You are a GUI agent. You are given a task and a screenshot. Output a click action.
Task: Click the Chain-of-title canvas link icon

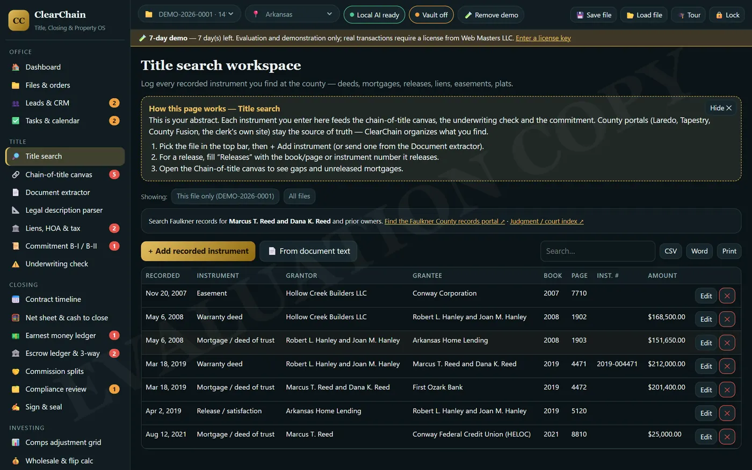click(x=16, y=175)
